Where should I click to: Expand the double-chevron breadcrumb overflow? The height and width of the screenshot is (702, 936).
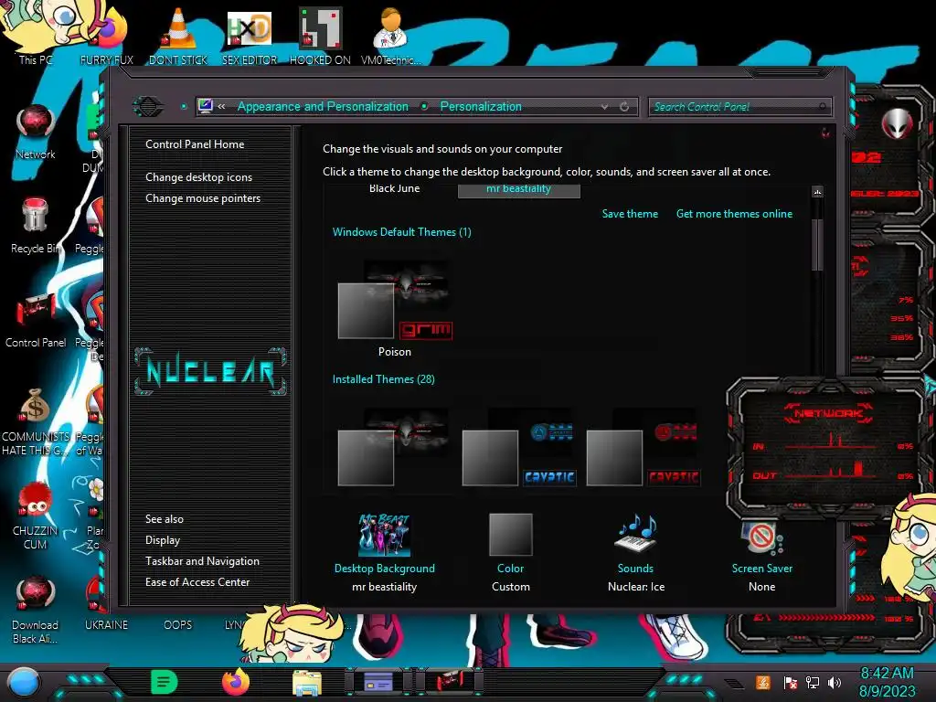[221, 106]
